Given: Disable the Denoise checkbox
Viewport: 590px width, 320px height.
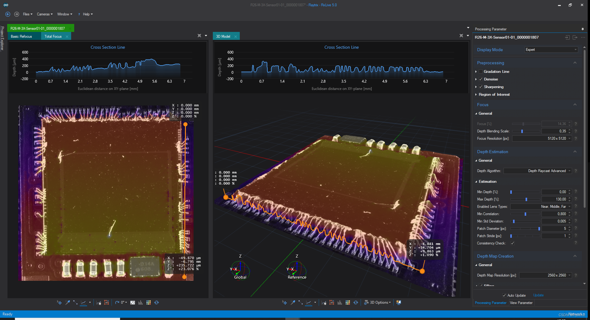Looking at the screenshot, I should coord(481,79).
